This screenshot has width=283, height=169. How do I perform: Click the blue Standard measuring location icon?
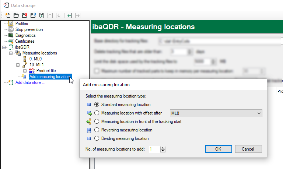point(89,105)
